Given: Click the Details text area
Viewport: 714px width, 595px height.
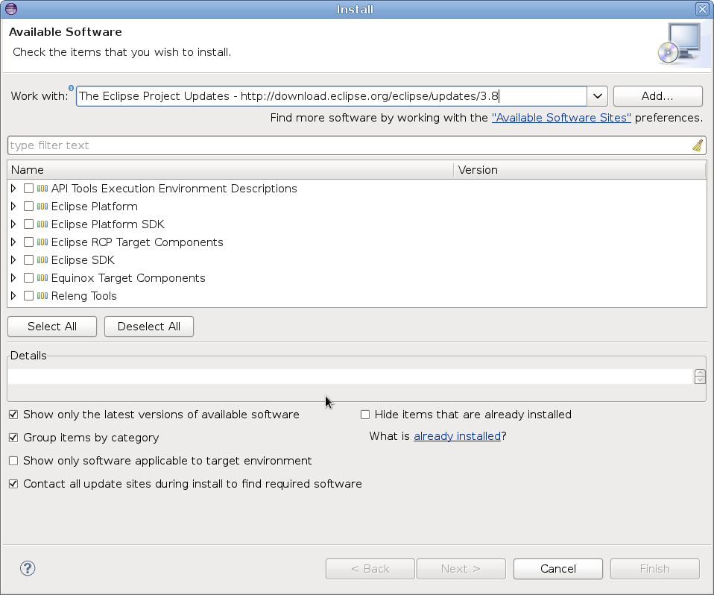Looking at the screenshot, I should click(350, 377).
